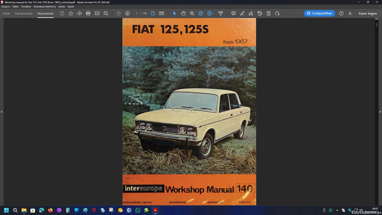The image size is (382, 215).
Task: Select the Hand pan tool
Action: pos(183,13)
